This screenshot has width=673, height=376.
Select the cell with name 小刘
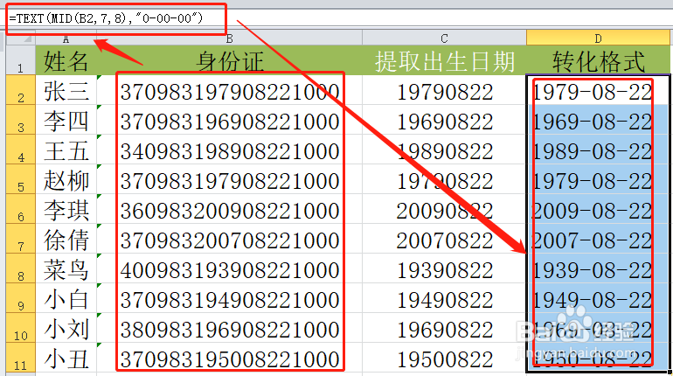point(66,328)
